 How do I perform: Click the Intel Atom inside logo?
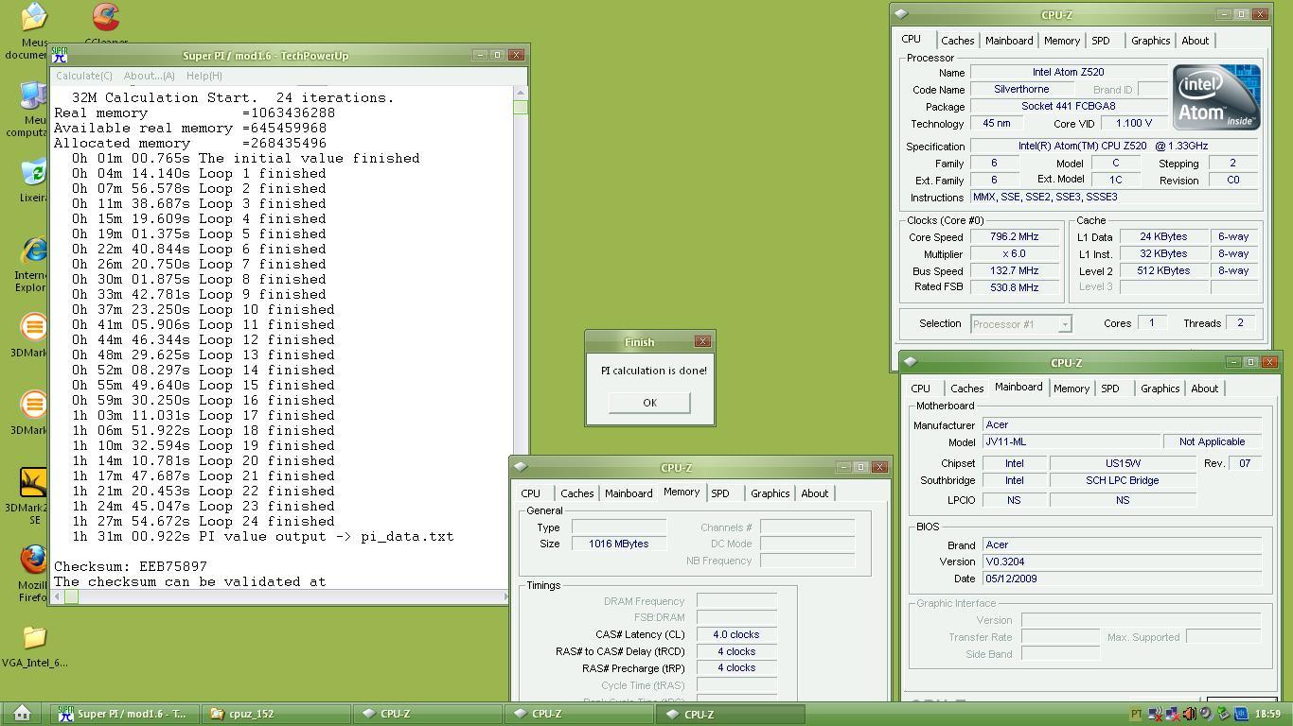click(x=1216, y=96)
